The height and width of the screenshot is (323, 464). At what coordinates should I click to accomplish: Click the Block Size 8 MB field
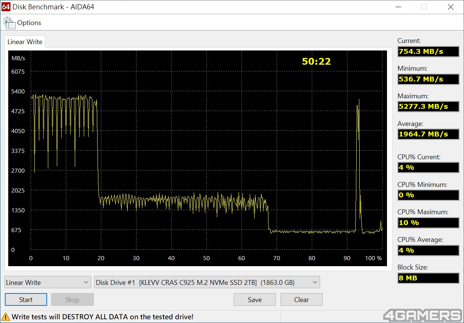pyautogui.click(x=428, y=278)
